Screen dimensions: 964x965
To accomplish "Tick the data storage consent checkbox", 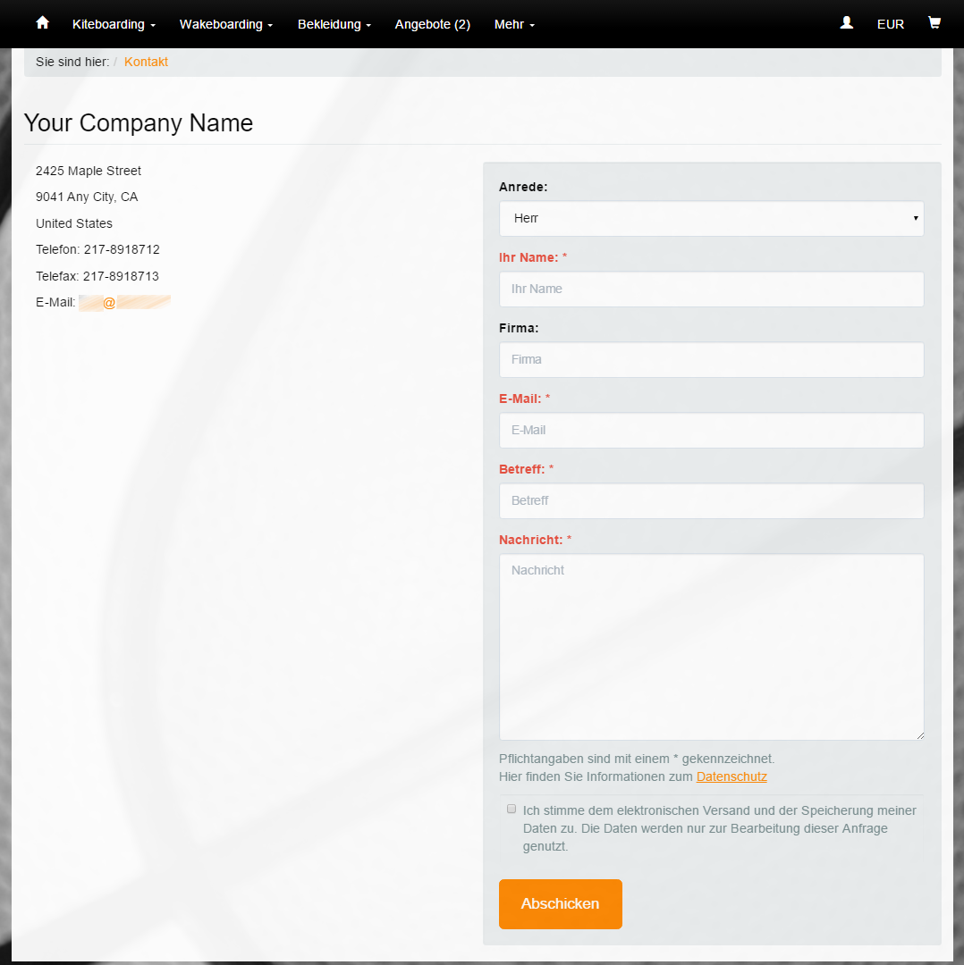I will tap(512, 809).
